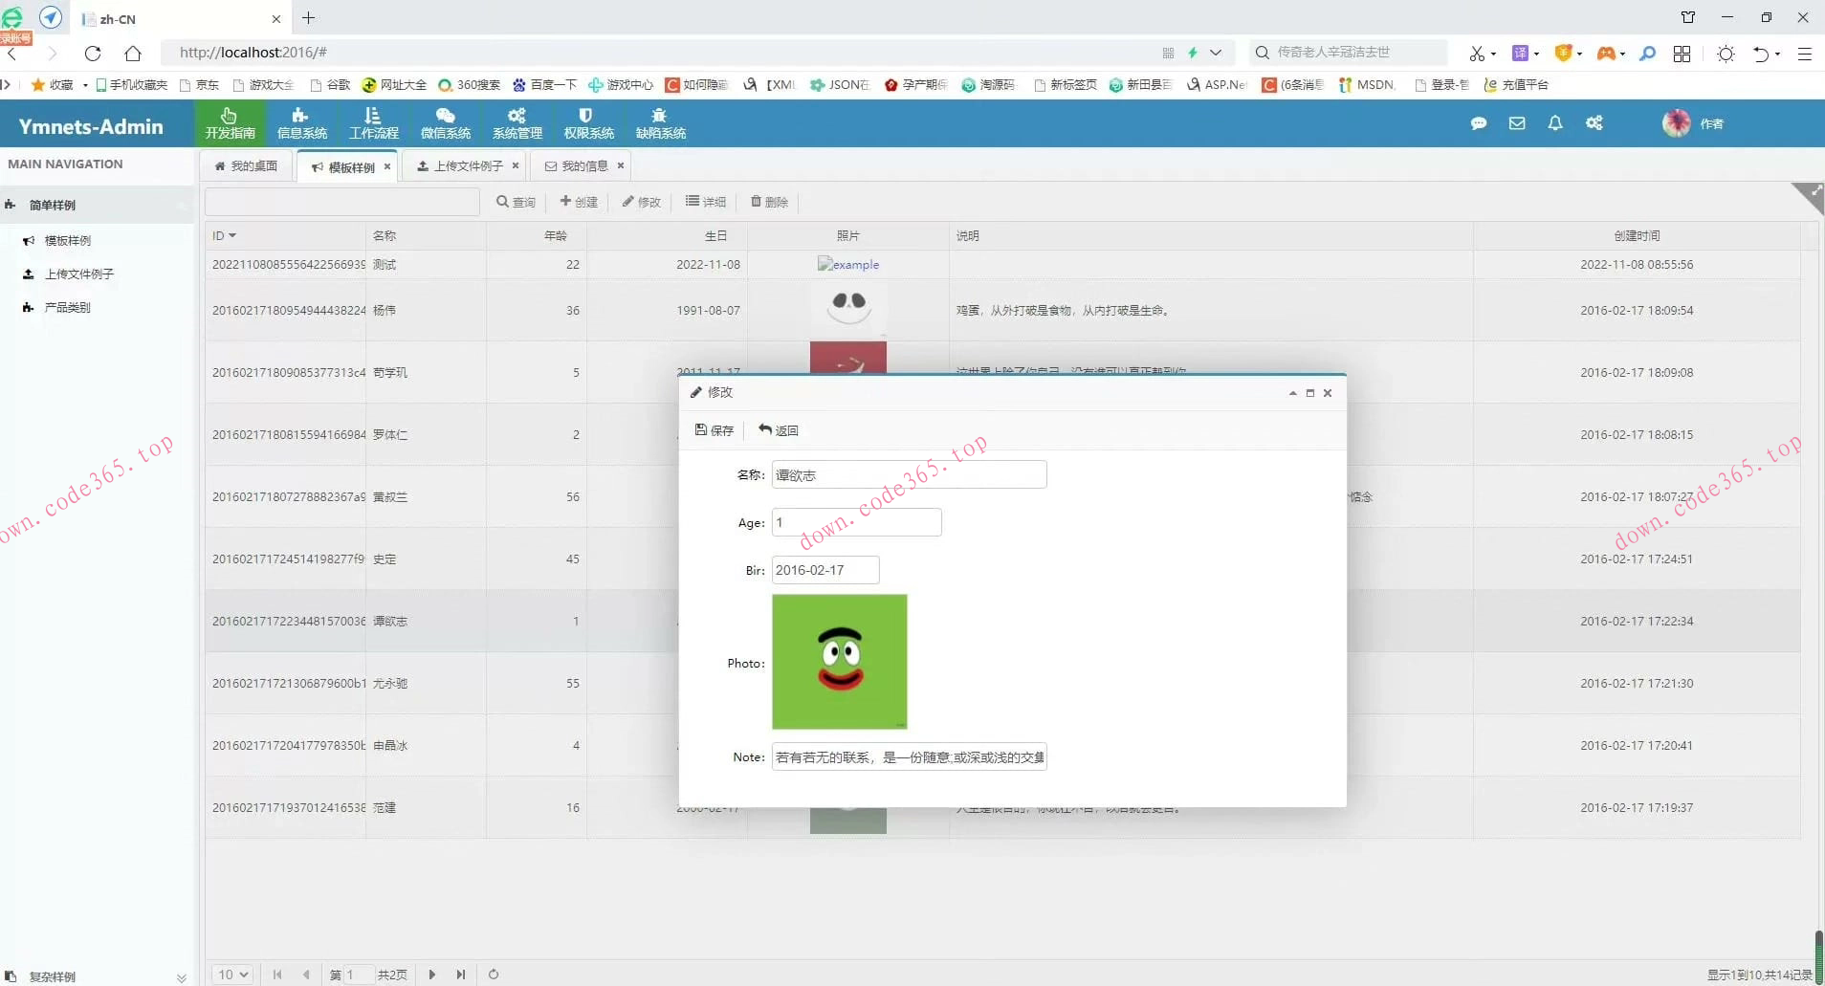Click the Age input field
This screenshot has height=986, width=1825.
click(856, 522)
